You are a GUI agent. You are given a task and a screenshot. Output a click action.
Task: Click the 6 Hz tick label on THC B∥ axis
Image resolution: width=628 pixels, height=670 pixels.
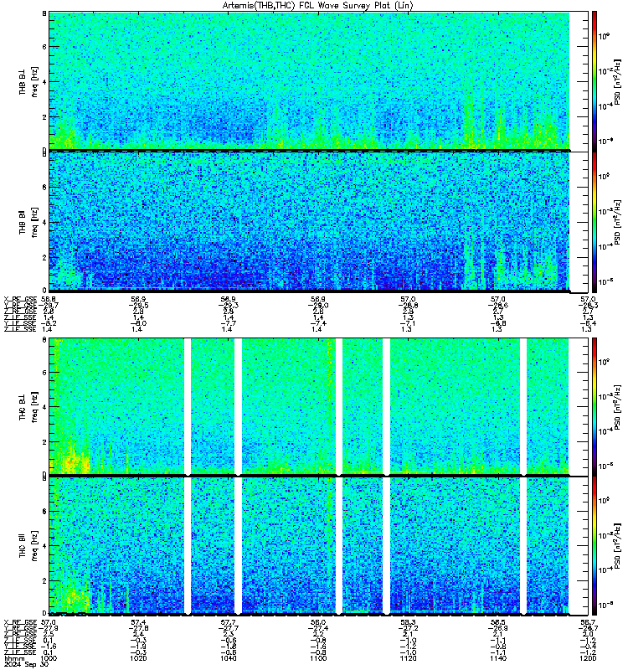click(44, 512)
